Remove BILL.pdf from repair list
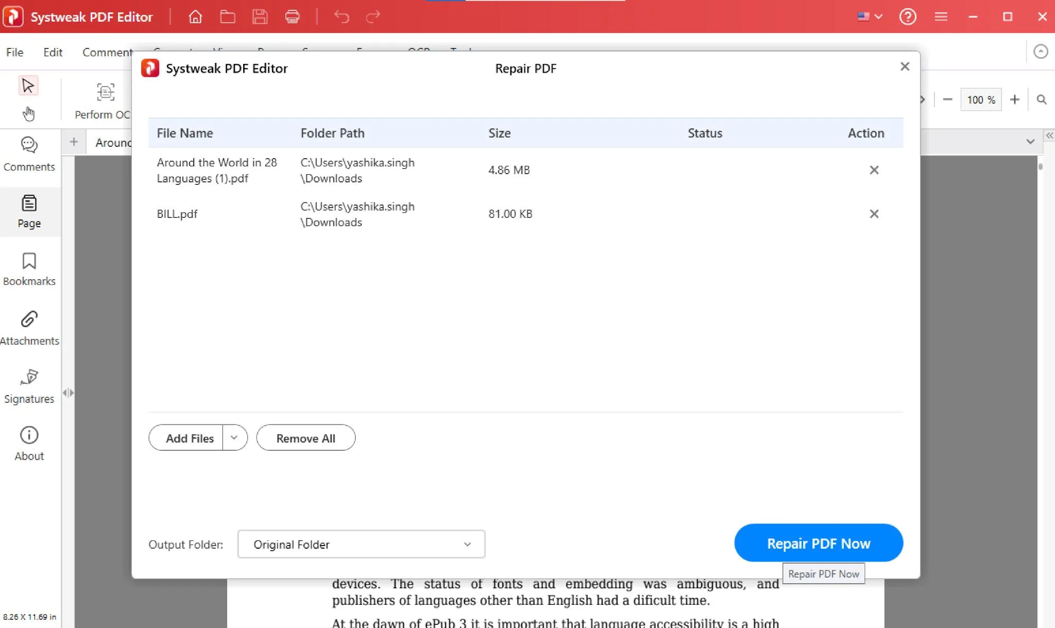The height and width of the screenshot is (628, 1055). (874, 214)
